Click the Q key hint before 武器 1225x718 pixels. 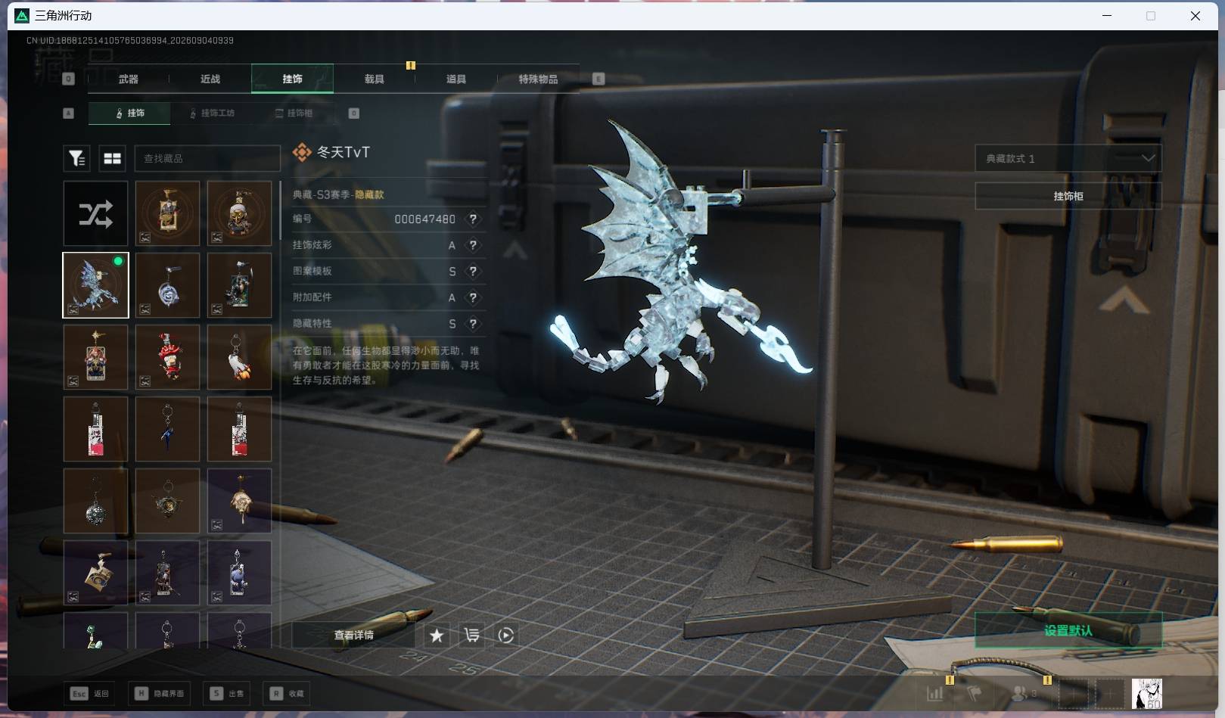tap(68, 79)
